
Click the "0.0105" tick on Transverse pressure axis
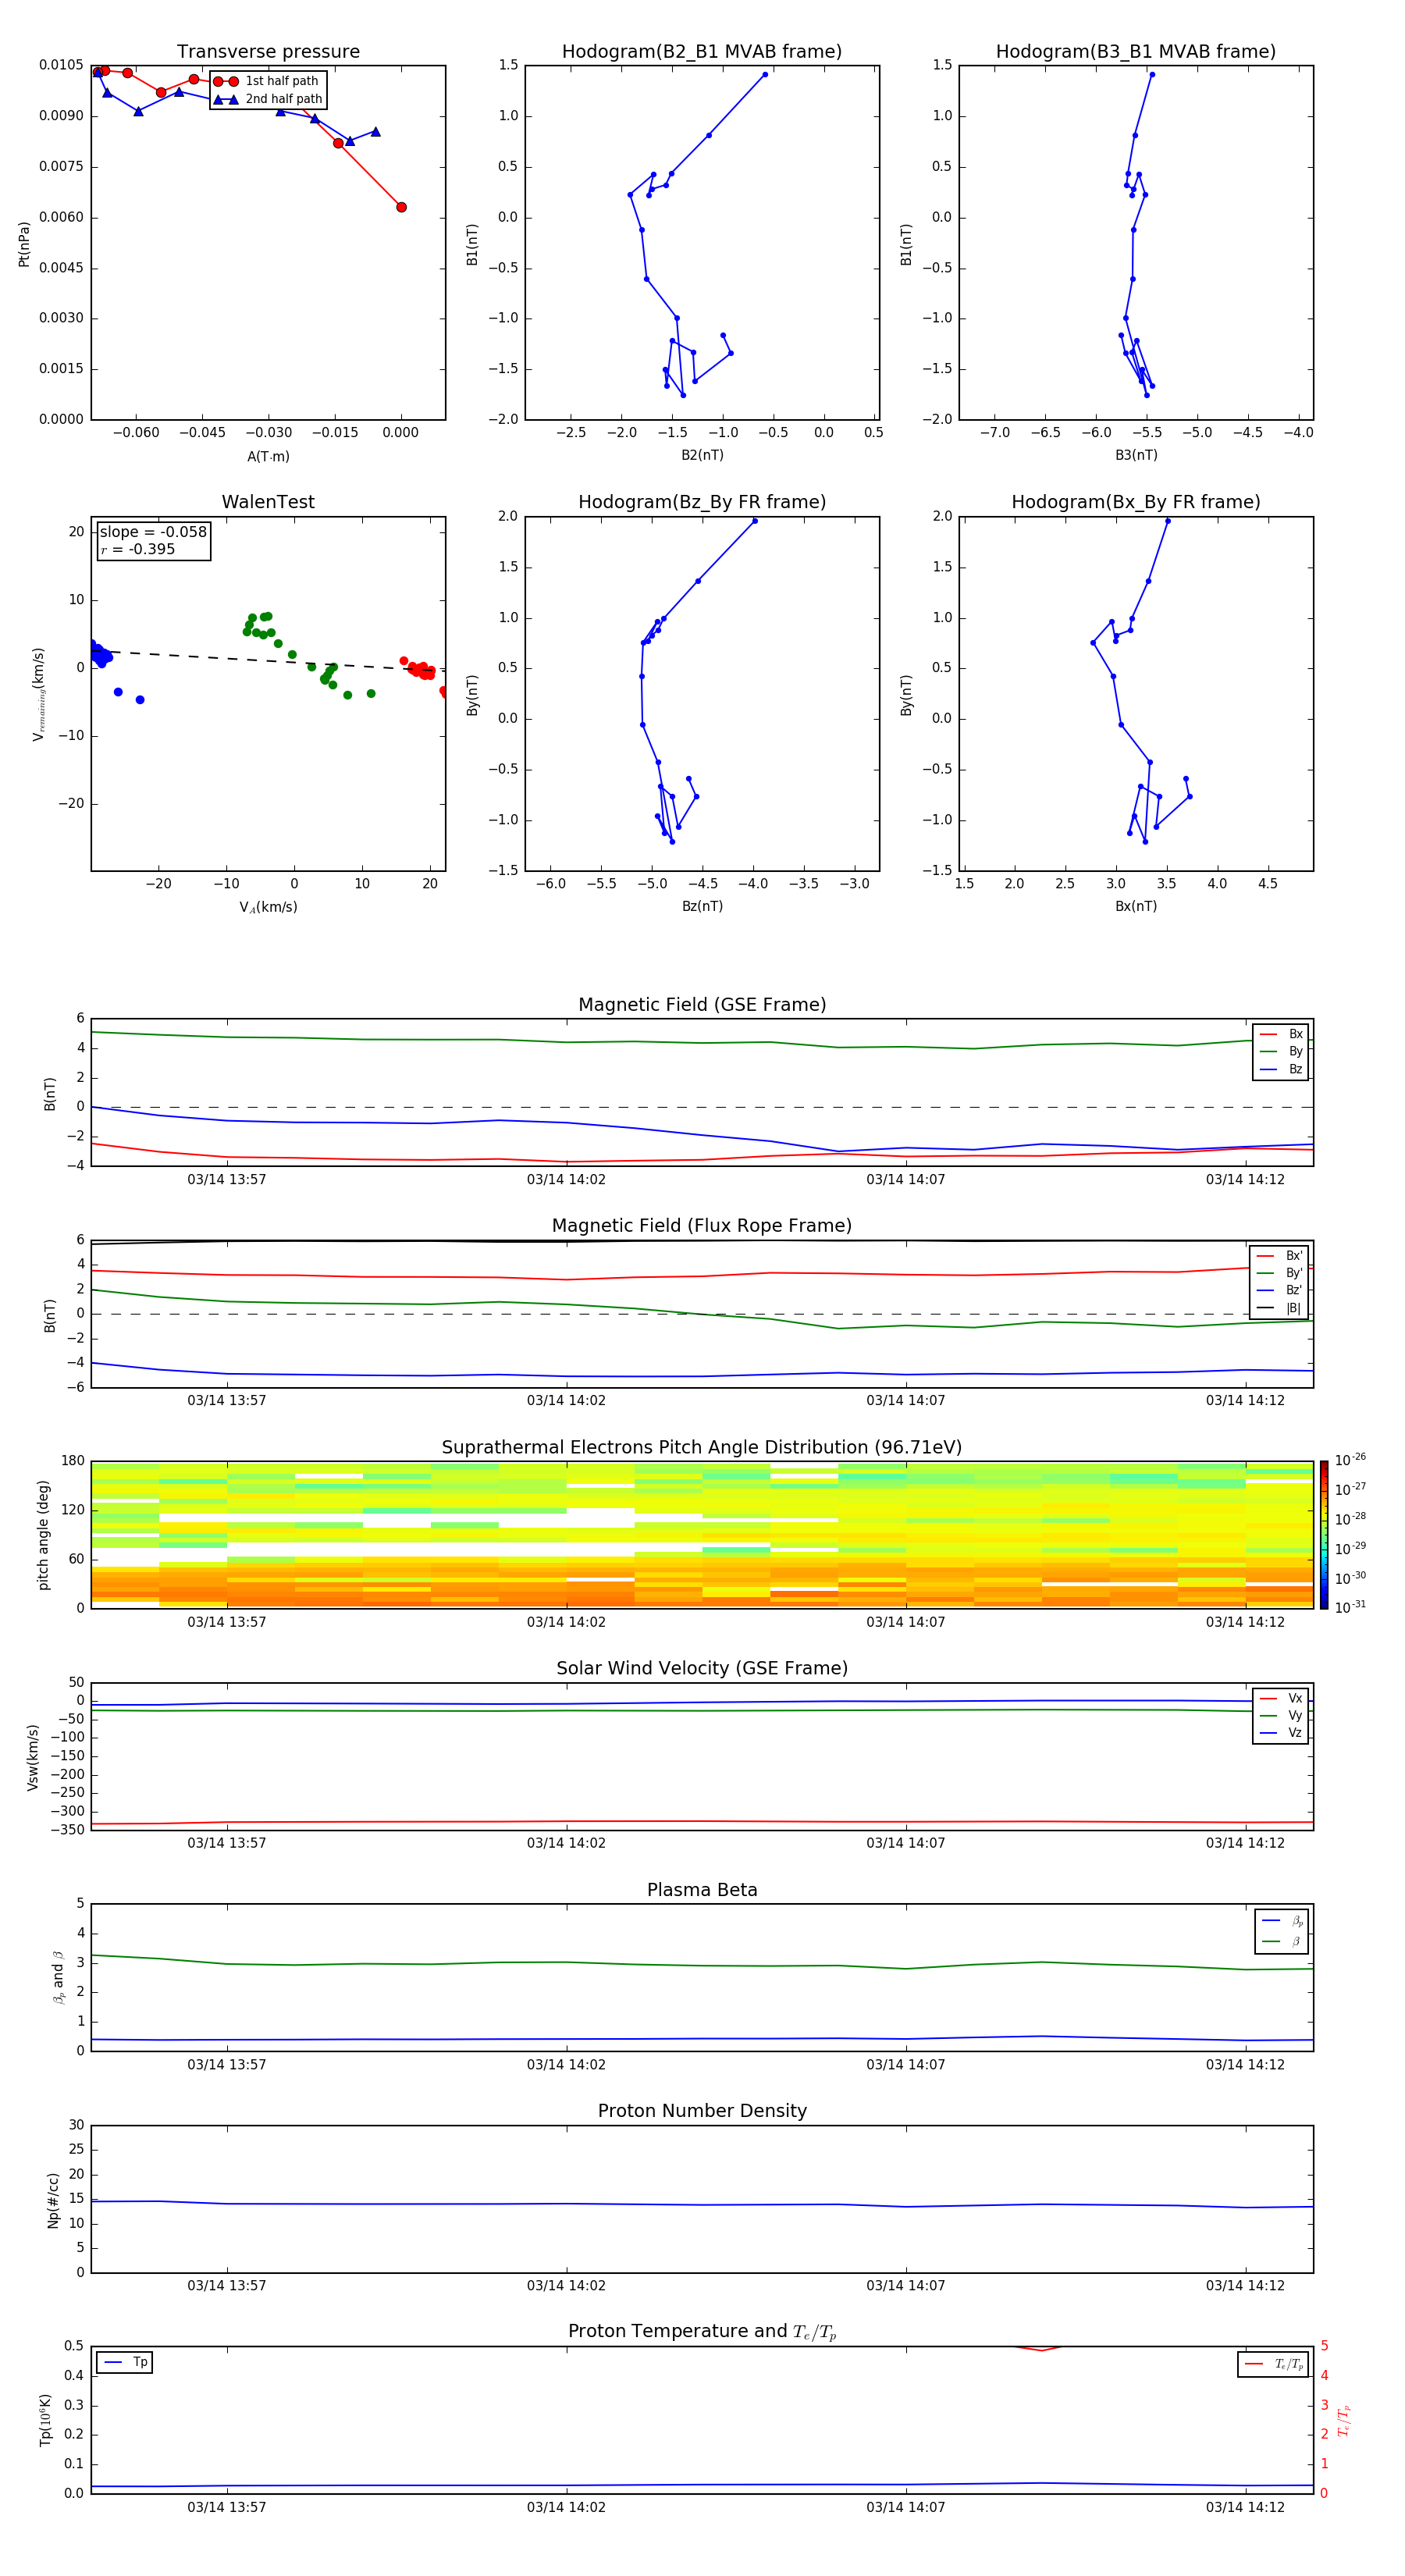(61, 65)
